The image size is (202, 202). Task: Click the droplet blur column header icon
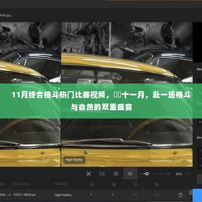114,184
